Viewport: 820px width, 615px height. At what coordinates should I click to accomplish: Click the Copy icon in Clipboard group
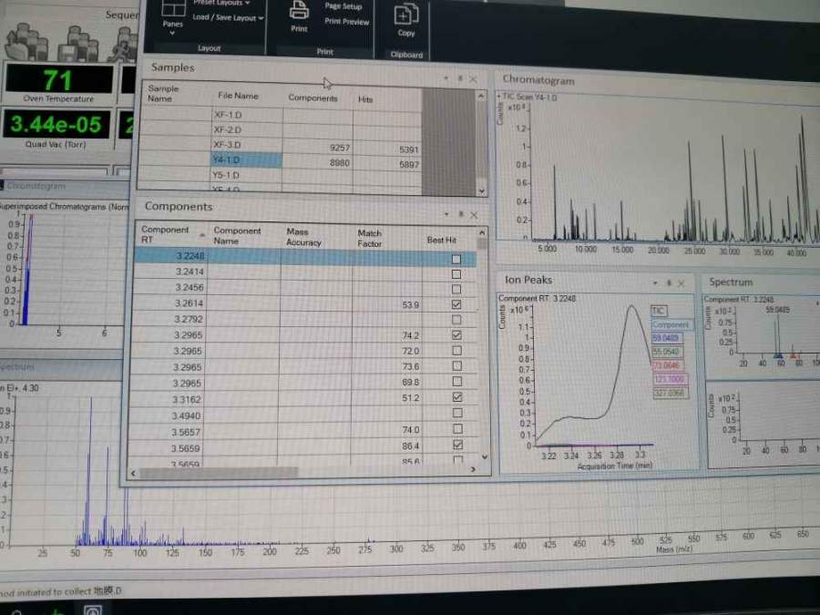[x=406, y=15]
